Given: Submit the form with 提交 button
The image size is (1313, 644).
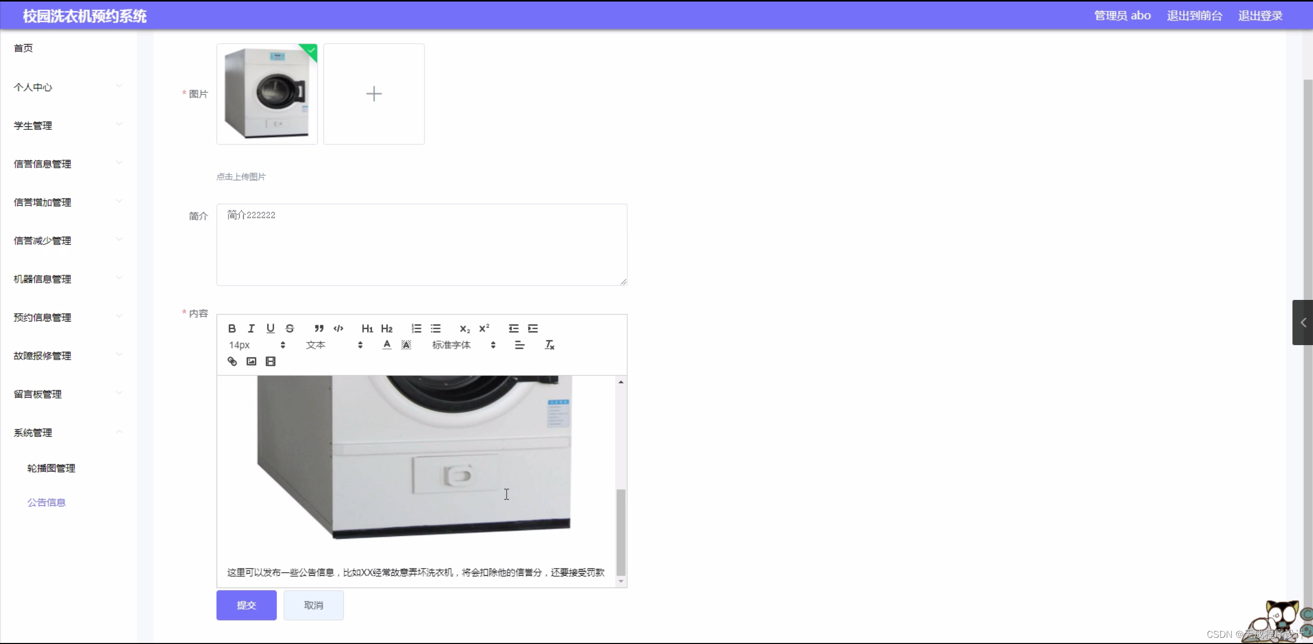Looking at the screenshot, I should coord(246,605).
